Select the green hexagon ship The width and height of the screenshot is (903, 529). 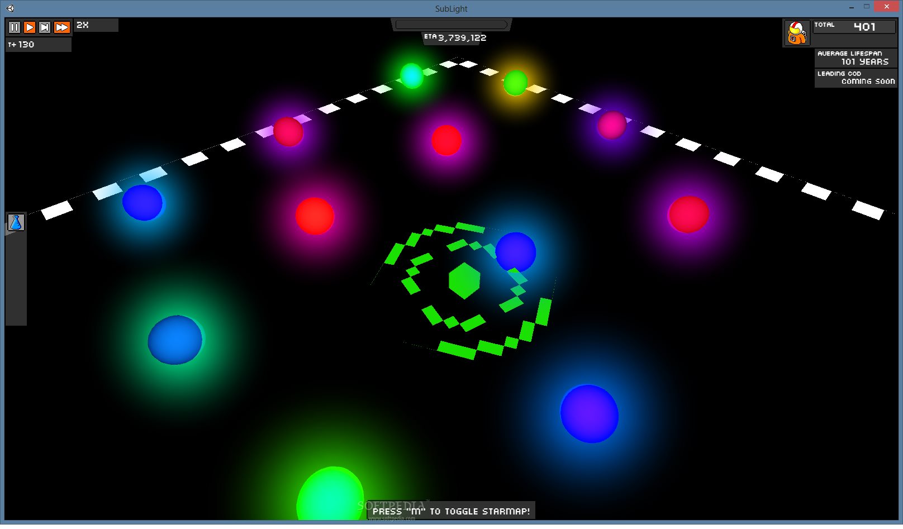tap(464, 281)
